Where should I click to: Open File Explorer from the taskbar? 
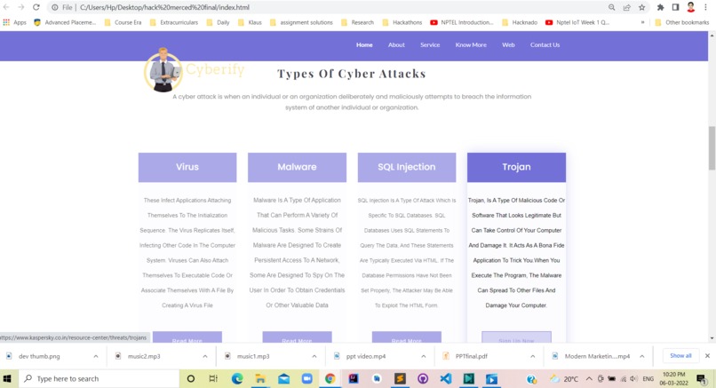click(x=260, y=379)
